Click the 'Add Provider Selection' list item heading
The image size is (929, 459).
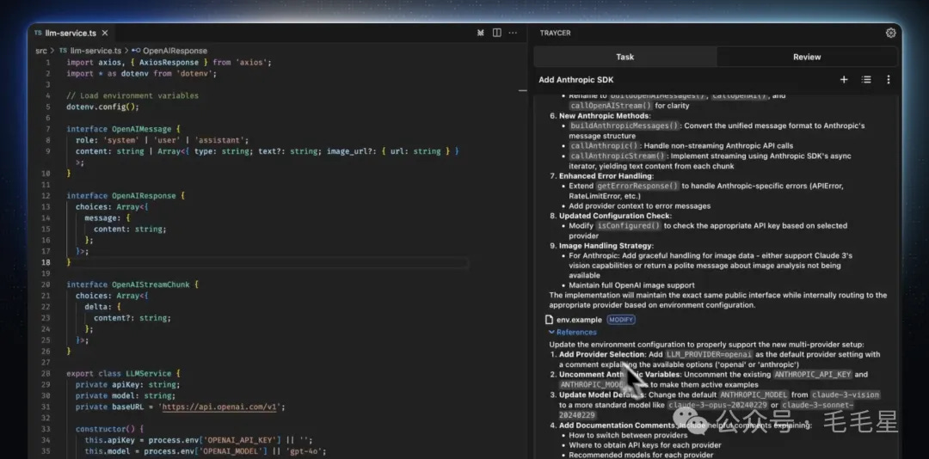tap(602, 354)
